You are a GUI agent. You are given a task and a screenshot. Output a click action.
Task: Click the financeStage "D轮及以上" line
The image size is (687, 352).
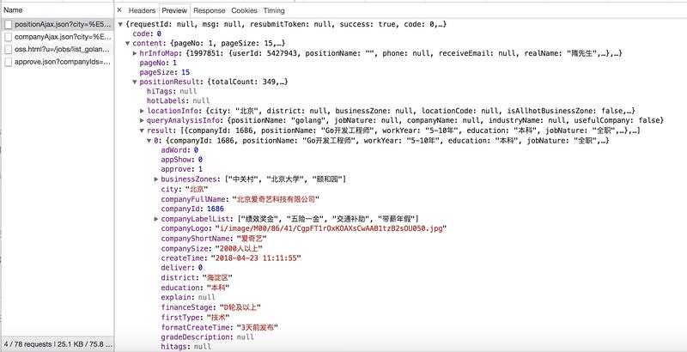(211, 307)
